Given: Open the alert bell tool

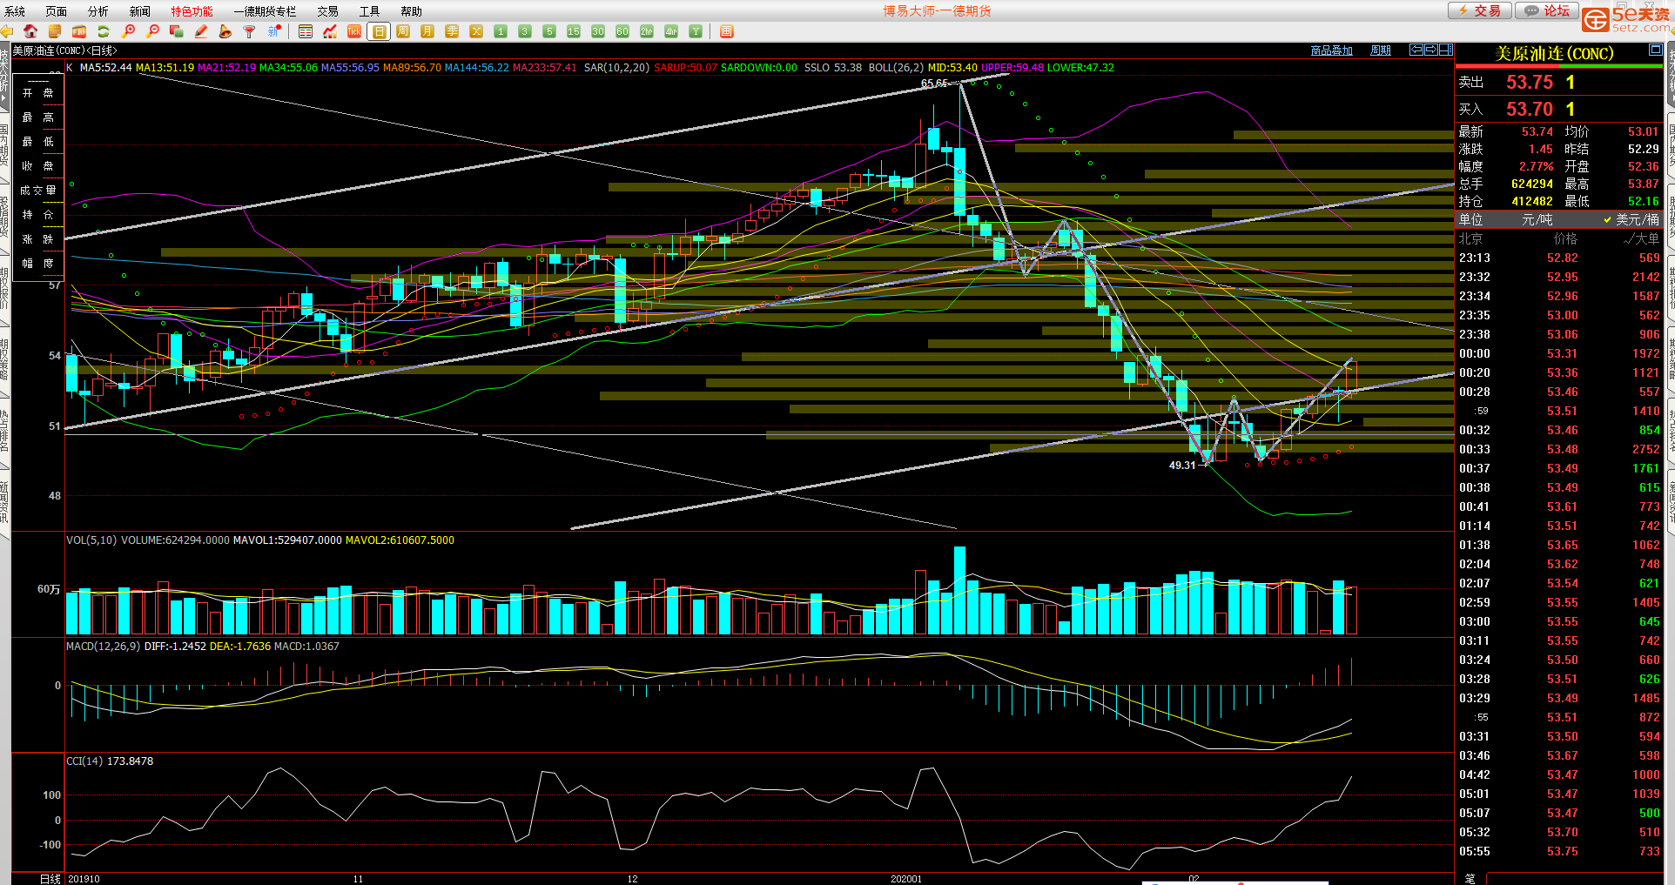Looking at the screenshot, I should (x=225, y=31).
